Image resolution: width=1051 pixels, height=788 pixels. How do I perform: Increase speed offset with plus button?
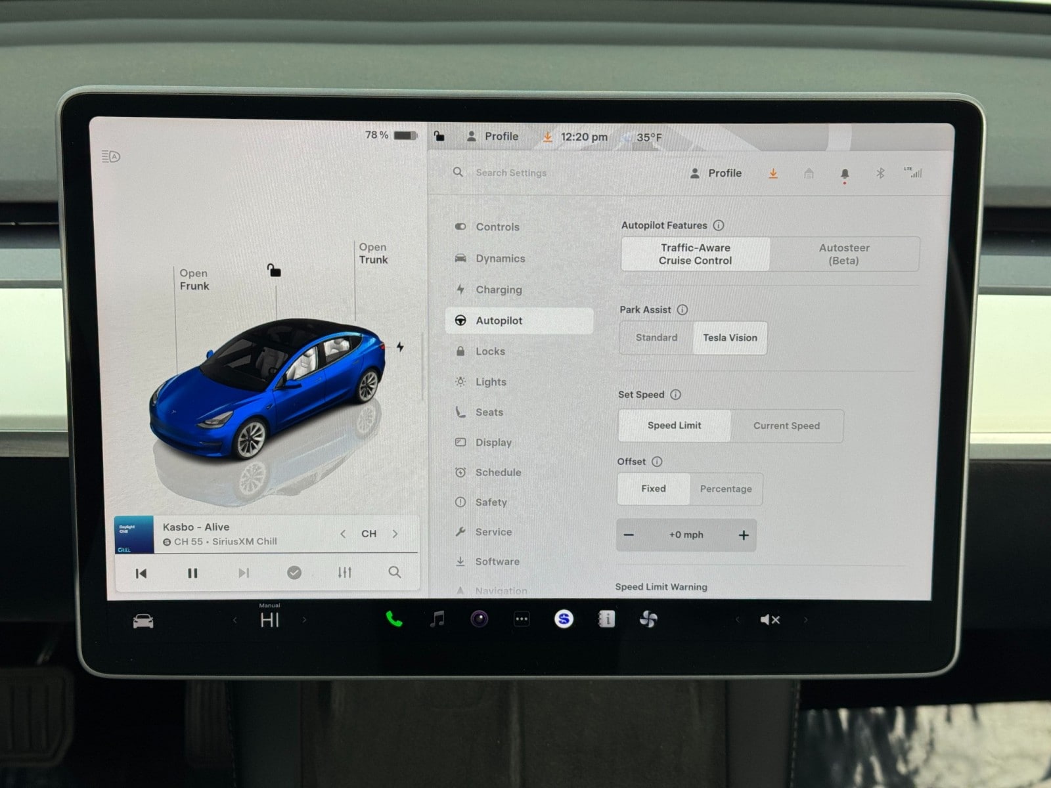click(744, 535)
